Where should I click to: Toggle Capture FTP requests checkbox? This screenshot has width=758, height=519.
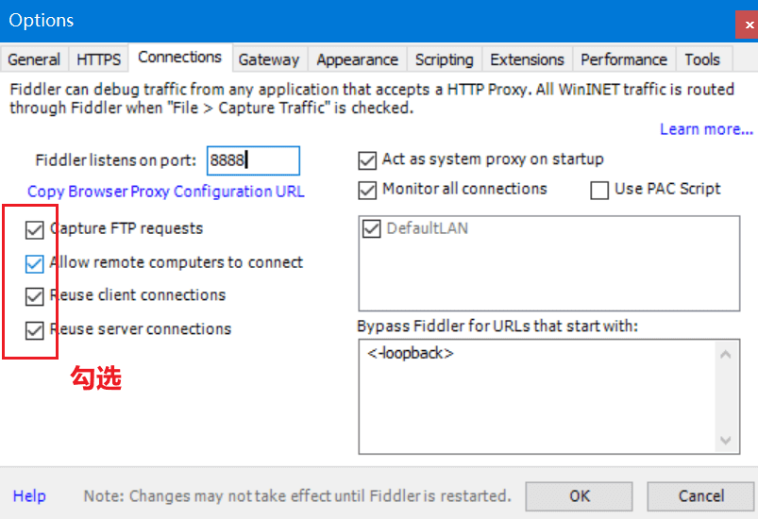coord(35,229)
